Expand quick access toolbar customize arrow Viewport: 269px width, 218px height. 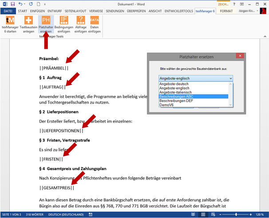45,4
